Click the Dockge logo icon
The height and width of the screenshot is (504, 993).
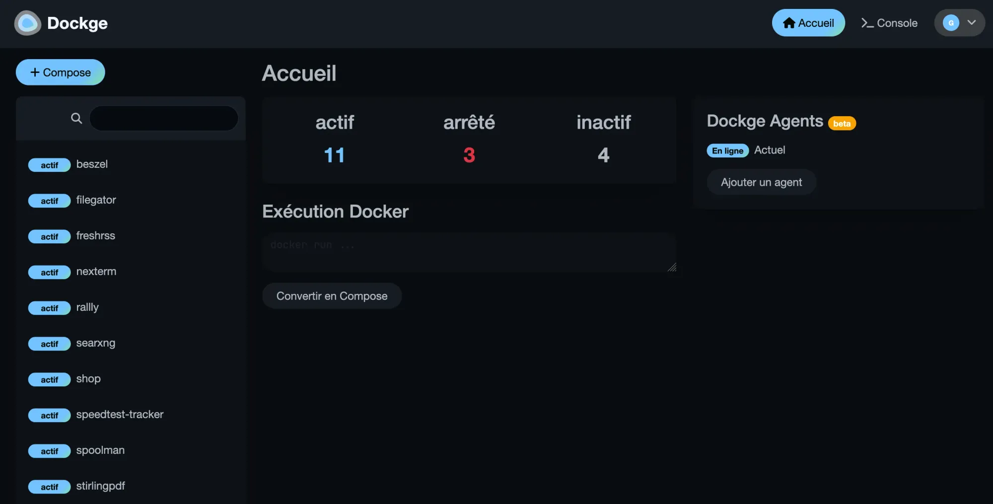(x=28, y=23)
